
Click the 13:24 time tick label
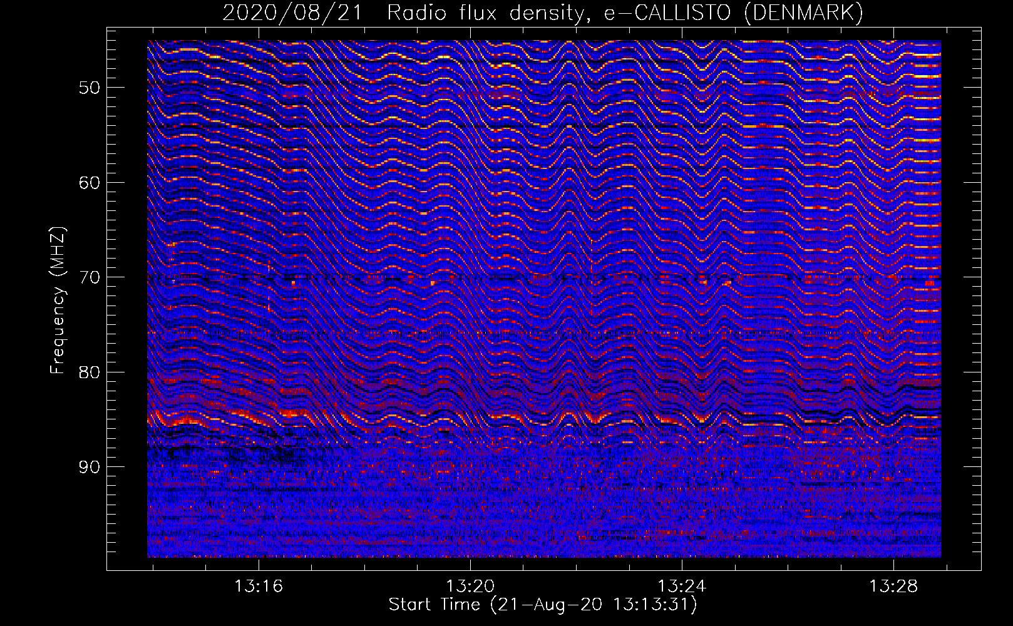682,586
